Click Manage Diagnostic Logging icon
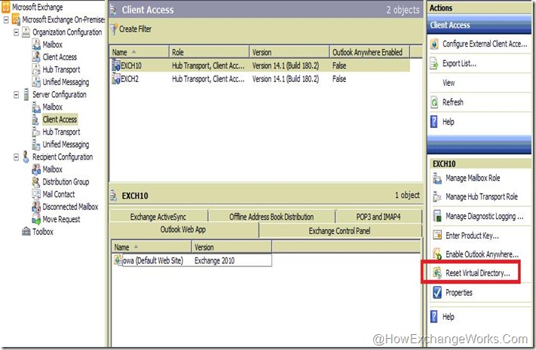 (437, 216)
